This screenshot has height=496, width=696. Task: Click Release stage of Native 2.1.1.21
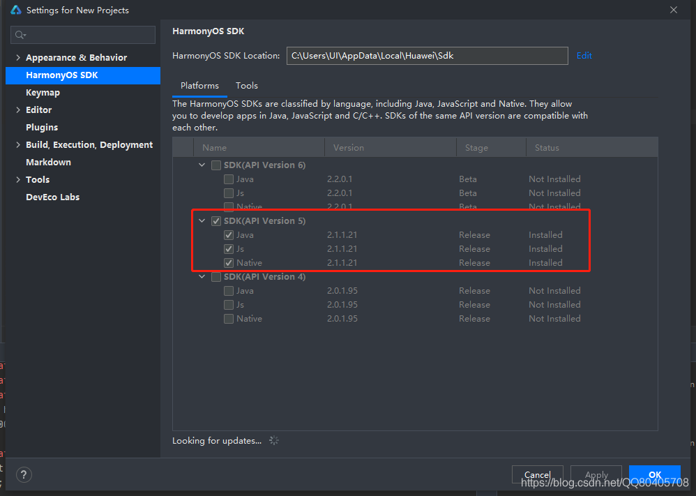point(474,263)
